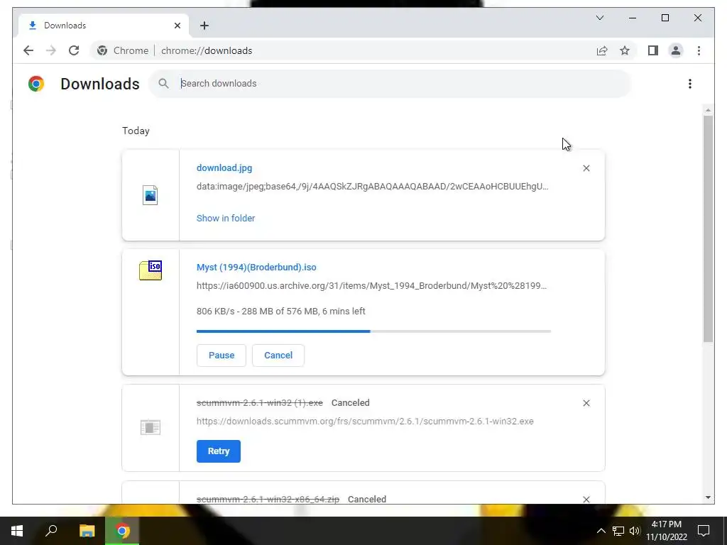Screen dimensions: 727x545
Task: Retry the scummvm-2.6.1-win32 (1).exe download
Action: [x=219, y=451]
